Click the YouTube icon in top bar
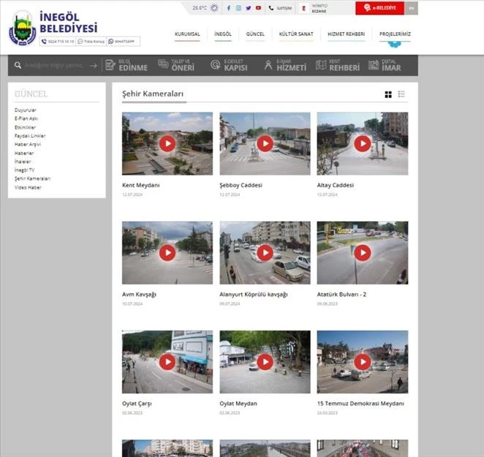The image size is (484, 457). click(258, 8)
